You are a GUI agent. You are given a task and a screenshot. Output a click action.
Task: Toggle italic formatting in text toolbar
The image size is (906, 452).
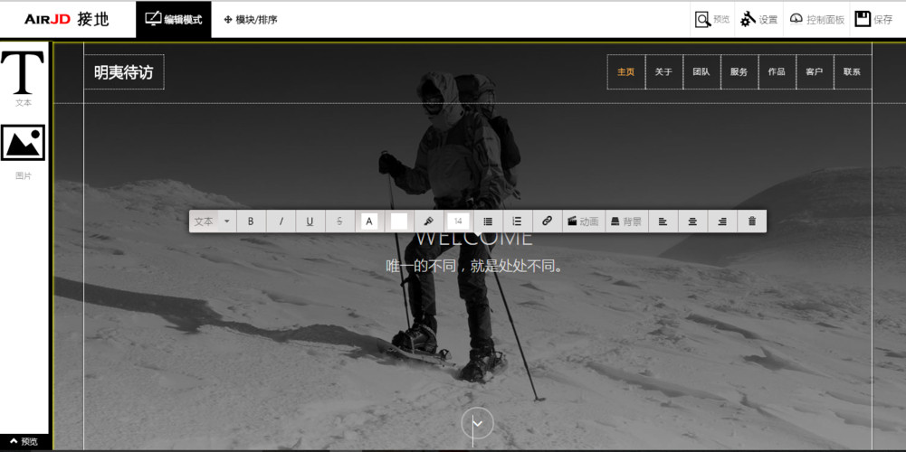click(x=281, y=221)
